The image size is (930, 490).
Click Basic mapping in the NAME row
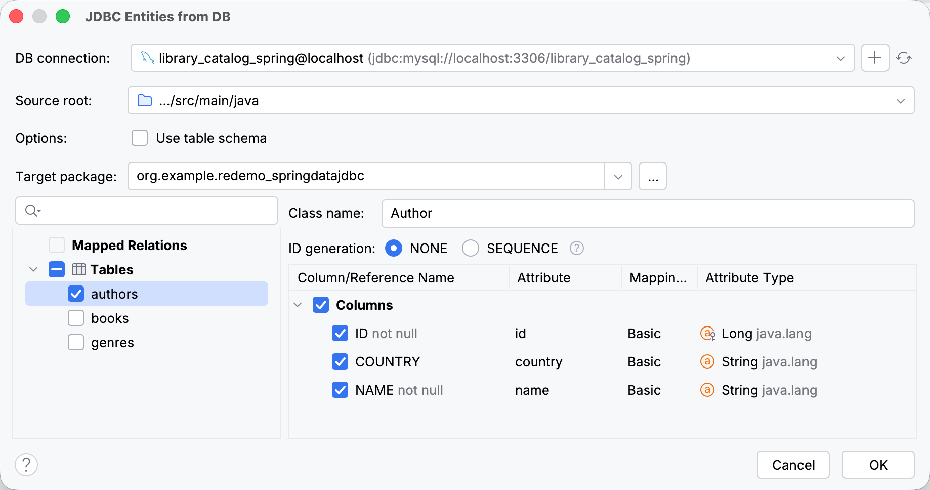(x=644, y=390)
